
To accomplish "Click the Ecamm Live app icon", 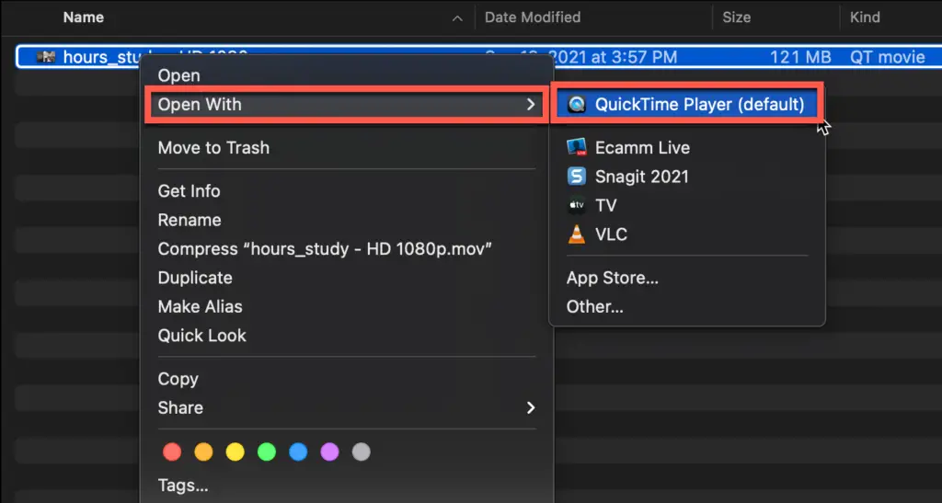I will pos(577,147).
